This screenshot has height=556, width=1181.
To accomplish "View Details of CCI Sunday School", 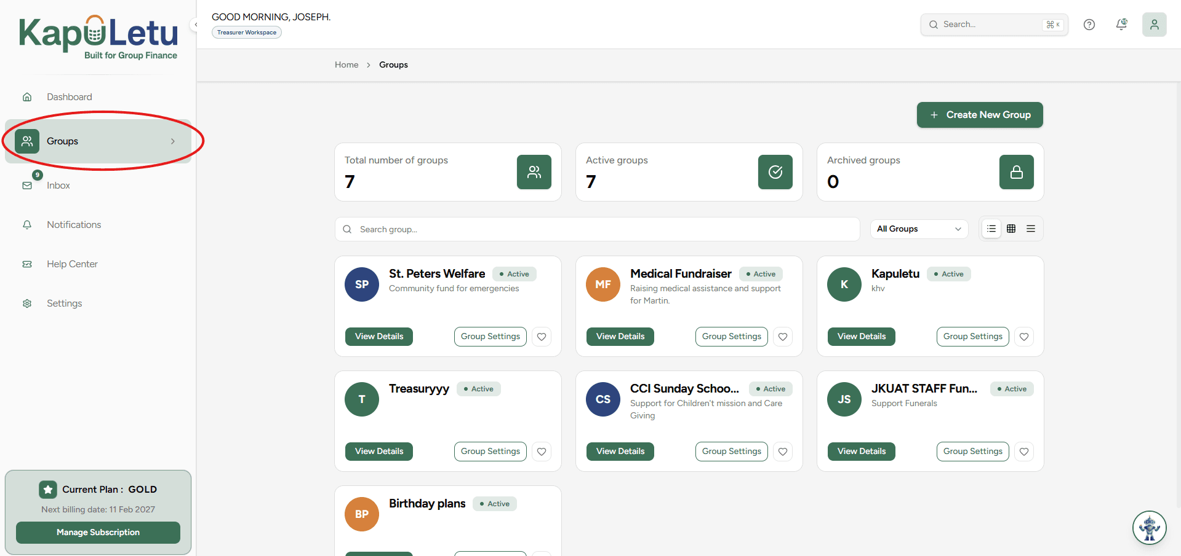I will (x=620, y=452).
